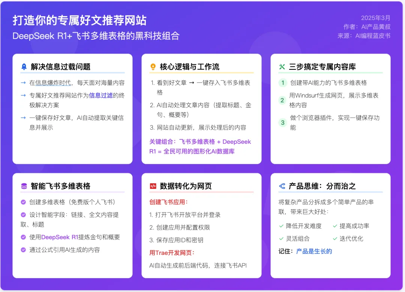Click the share-nodes icon beside 产品思维：分而治之
Screen dimensions: 405x292
[x=282, y=186]
